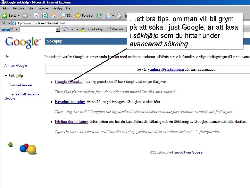
Task: Click the Hem link in sidebar
Action: [8, 56]
